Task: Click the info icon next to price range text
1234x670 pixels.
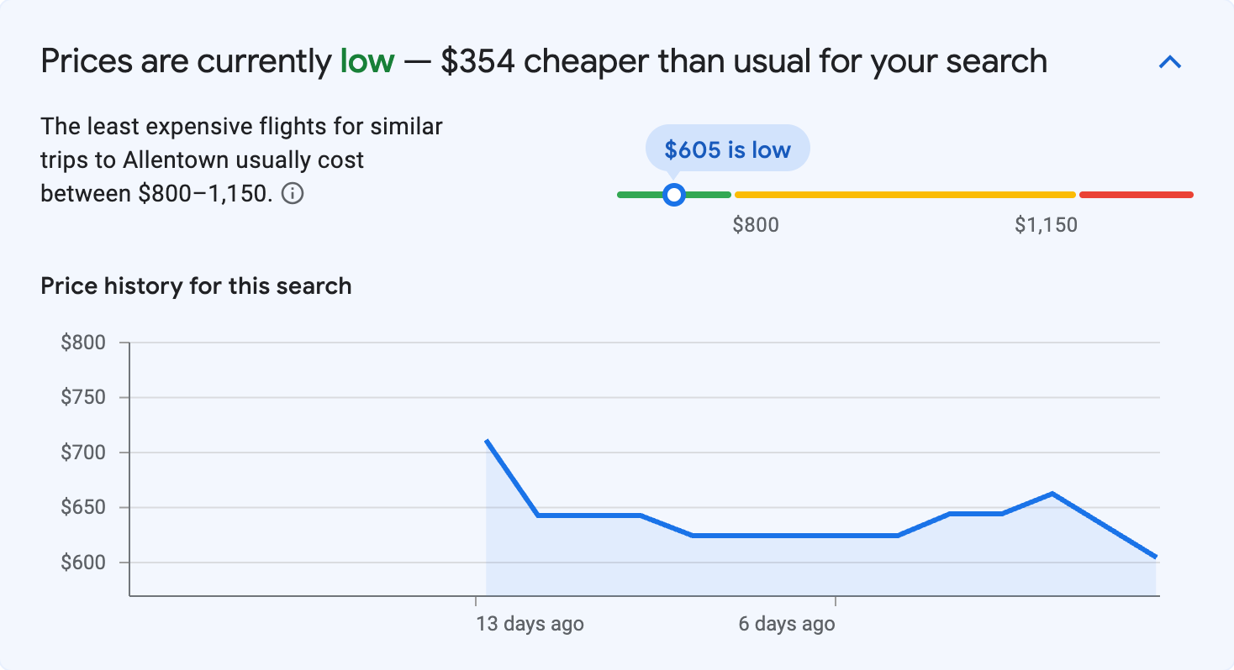Action: coord(293,194)
